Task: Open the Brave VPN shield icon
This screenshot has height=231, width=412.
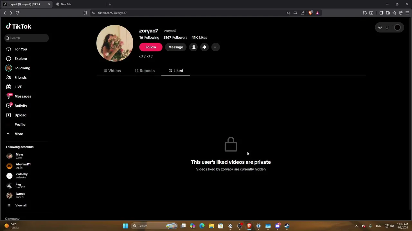Action: pos(401,13)
